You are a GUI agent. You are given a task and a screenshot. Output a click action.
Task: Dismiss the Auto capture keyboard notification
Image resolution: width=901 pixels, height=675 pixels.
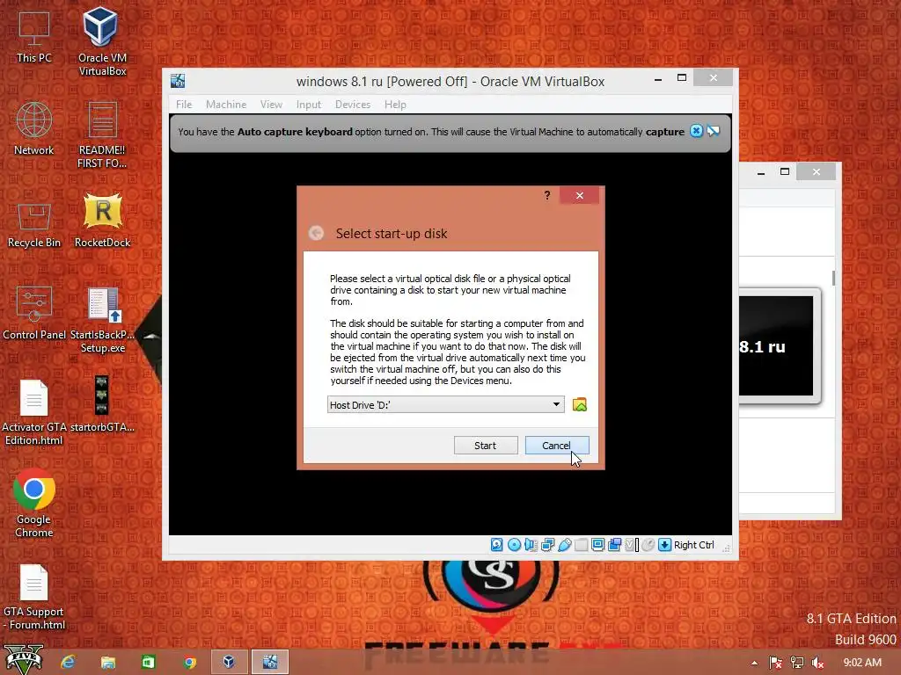pos(696,131)
